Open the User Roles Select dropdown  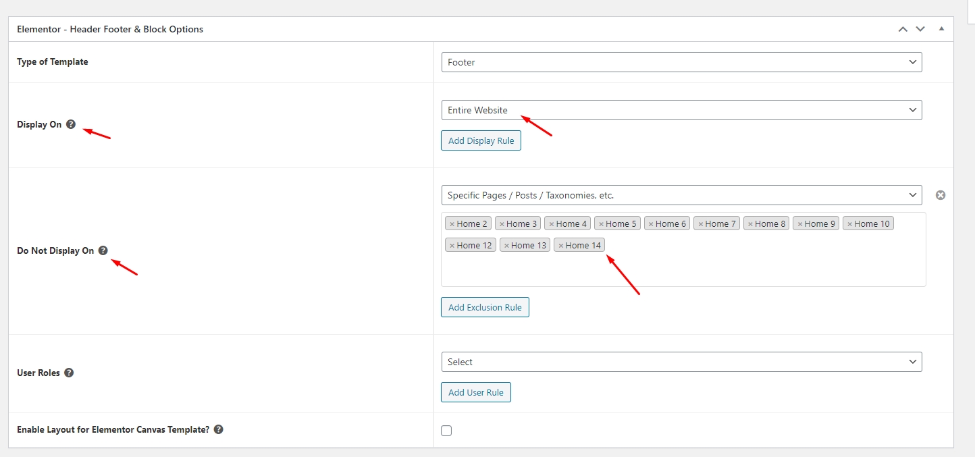[x=681, y=362]
